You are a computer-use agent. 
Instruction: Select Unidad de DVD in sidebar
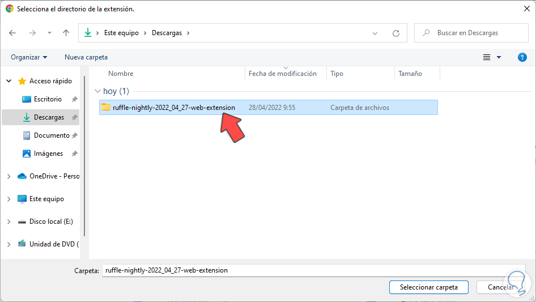[54, 244]
